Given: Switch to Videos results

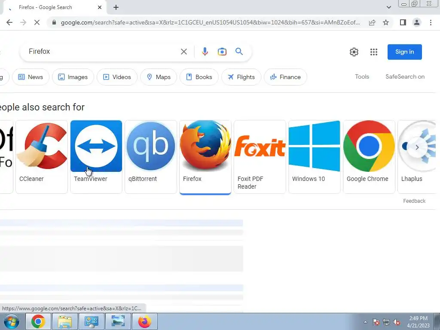Looking at the screenshot, I should click(117, 77).
